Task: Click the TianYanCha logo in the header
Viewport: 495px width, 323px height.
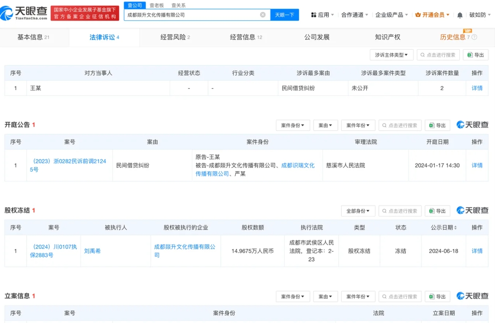Action: pyautogui.click(x=24, y=14)
